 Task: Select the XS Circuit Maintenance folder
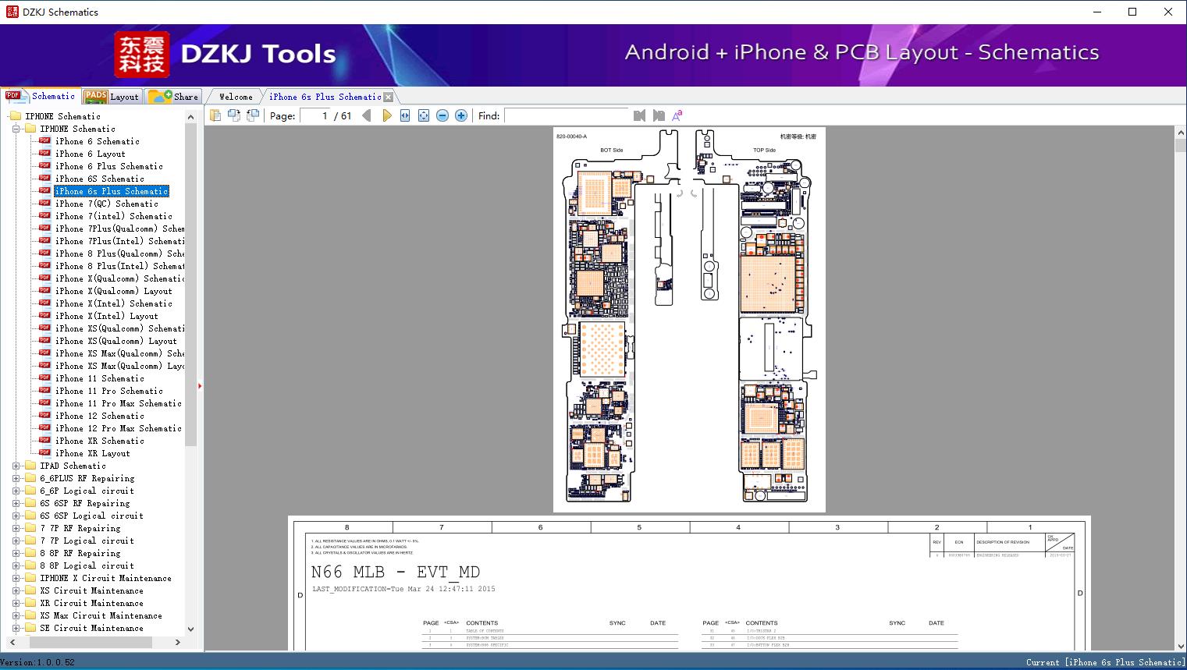92,590
